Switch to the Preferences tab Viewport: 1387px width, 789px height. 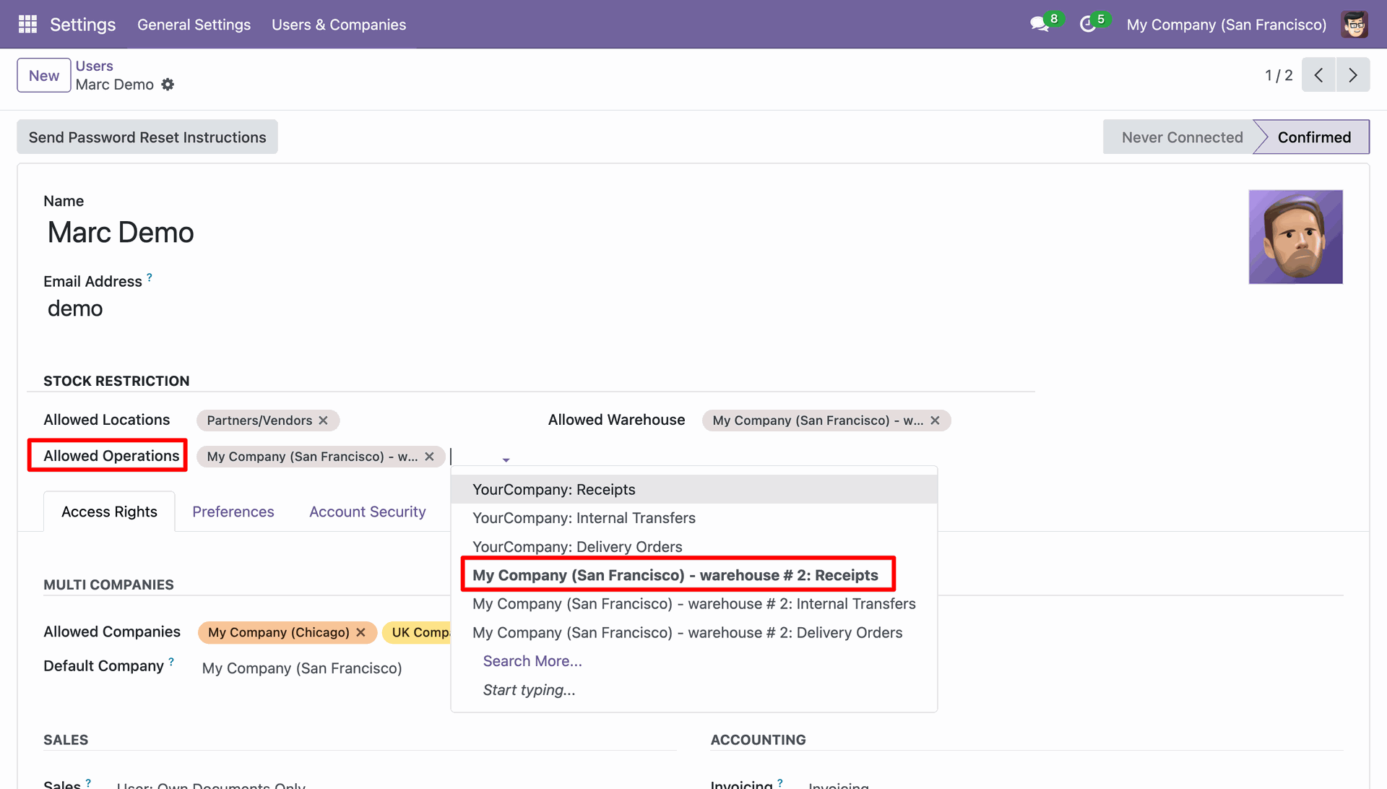click(x=233, y=512)
